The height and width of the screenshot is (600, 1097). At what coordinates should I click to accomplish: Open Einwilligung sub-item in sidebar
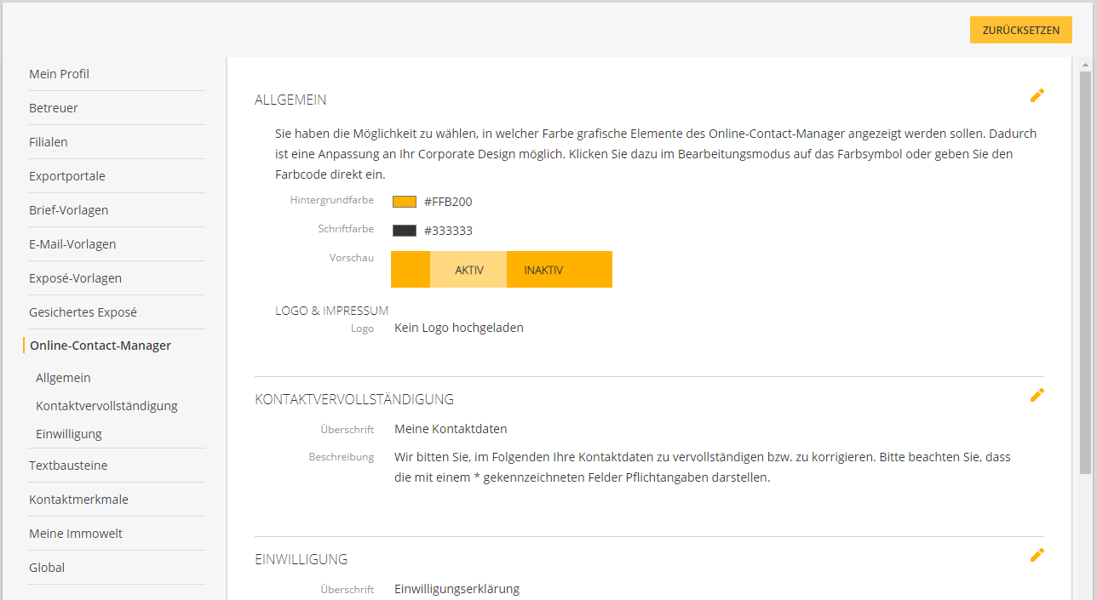pos(68,434)
